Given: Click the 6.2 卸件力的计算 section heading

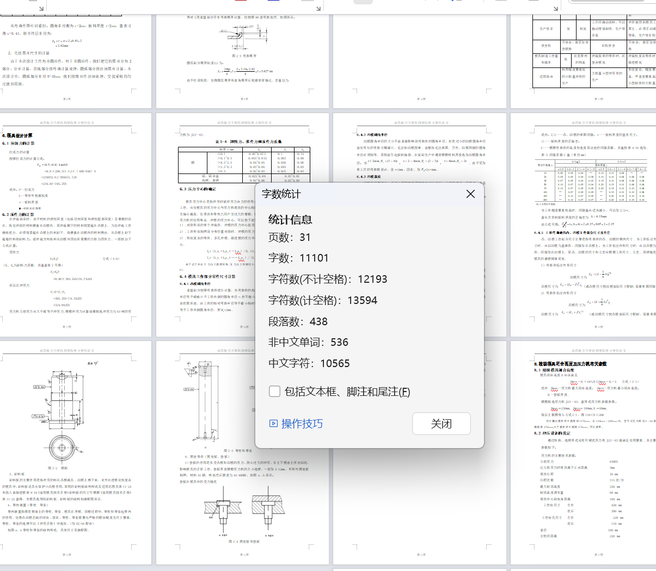Looking at the screenshot, I should (x=18, y=214).
